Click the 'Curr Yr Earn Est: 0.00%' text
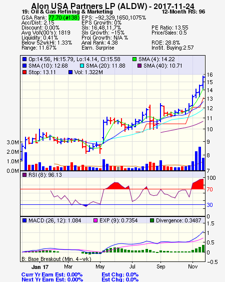225x282 pixels. pyautogui.click(x=52, y=274)
